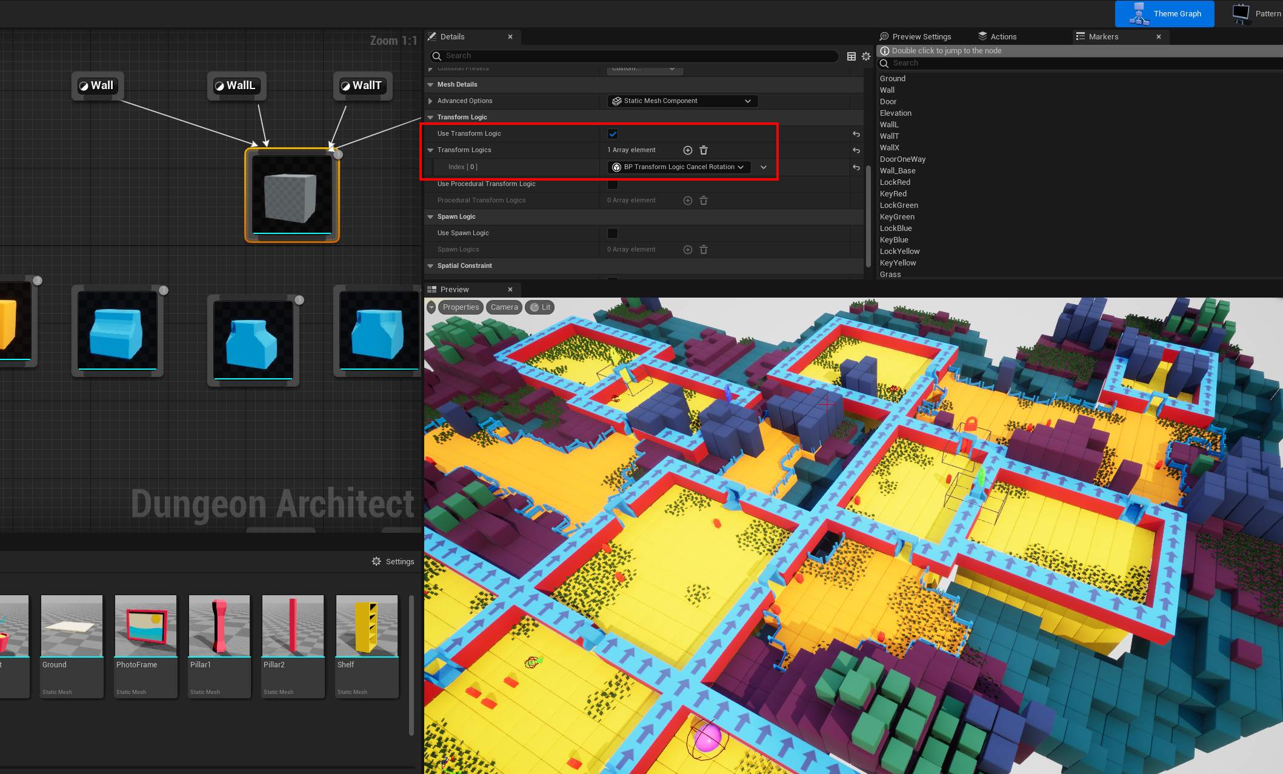Add an element to Transform Logics array

[688, 150]
